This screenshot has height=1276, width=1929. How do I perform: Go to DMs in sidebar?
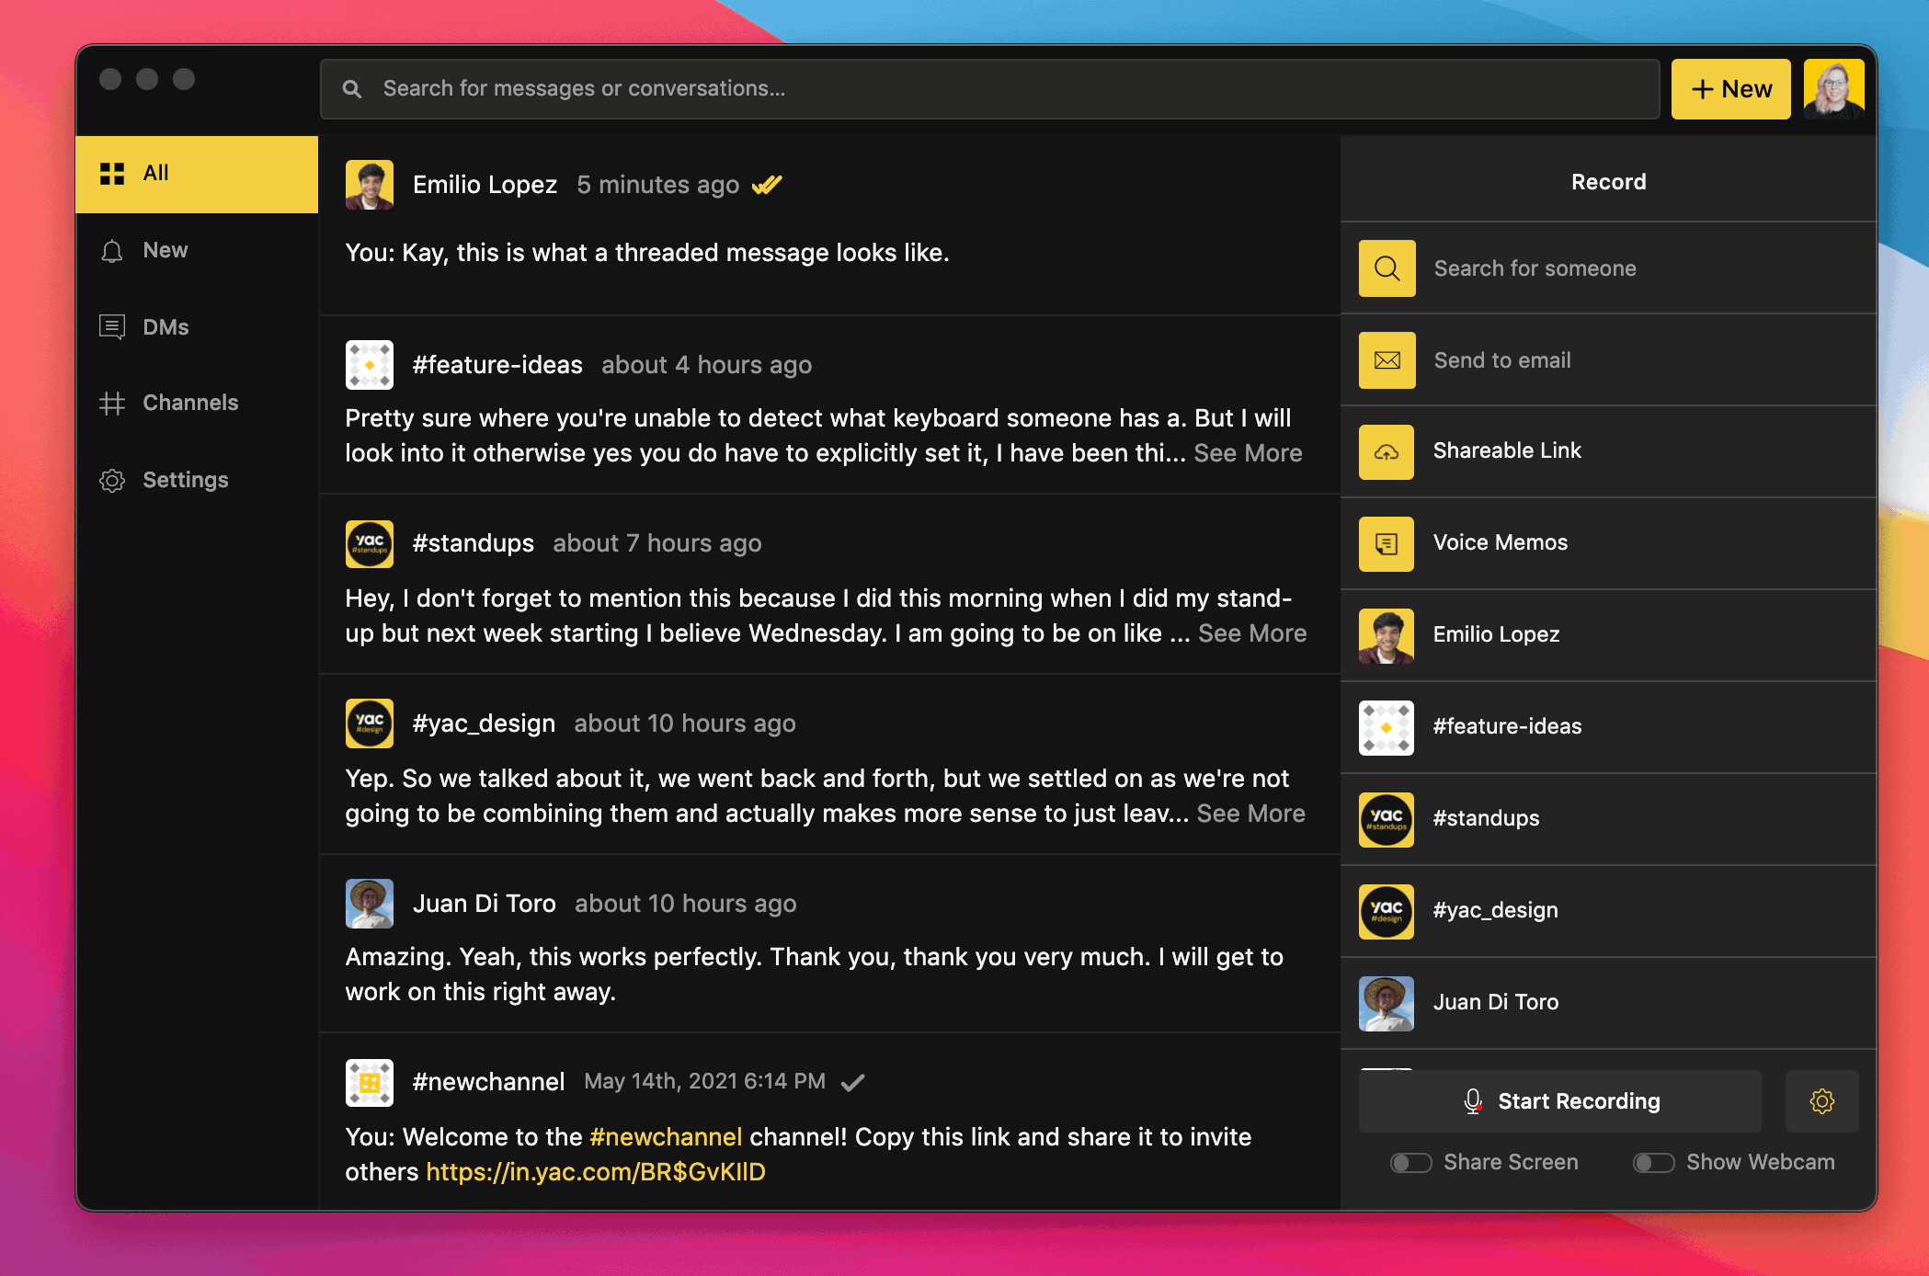point(197,327)
